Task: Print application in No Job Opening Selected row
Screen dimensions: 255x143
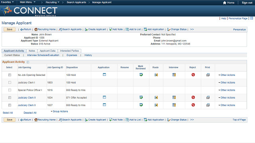Action: pos(208,75)
